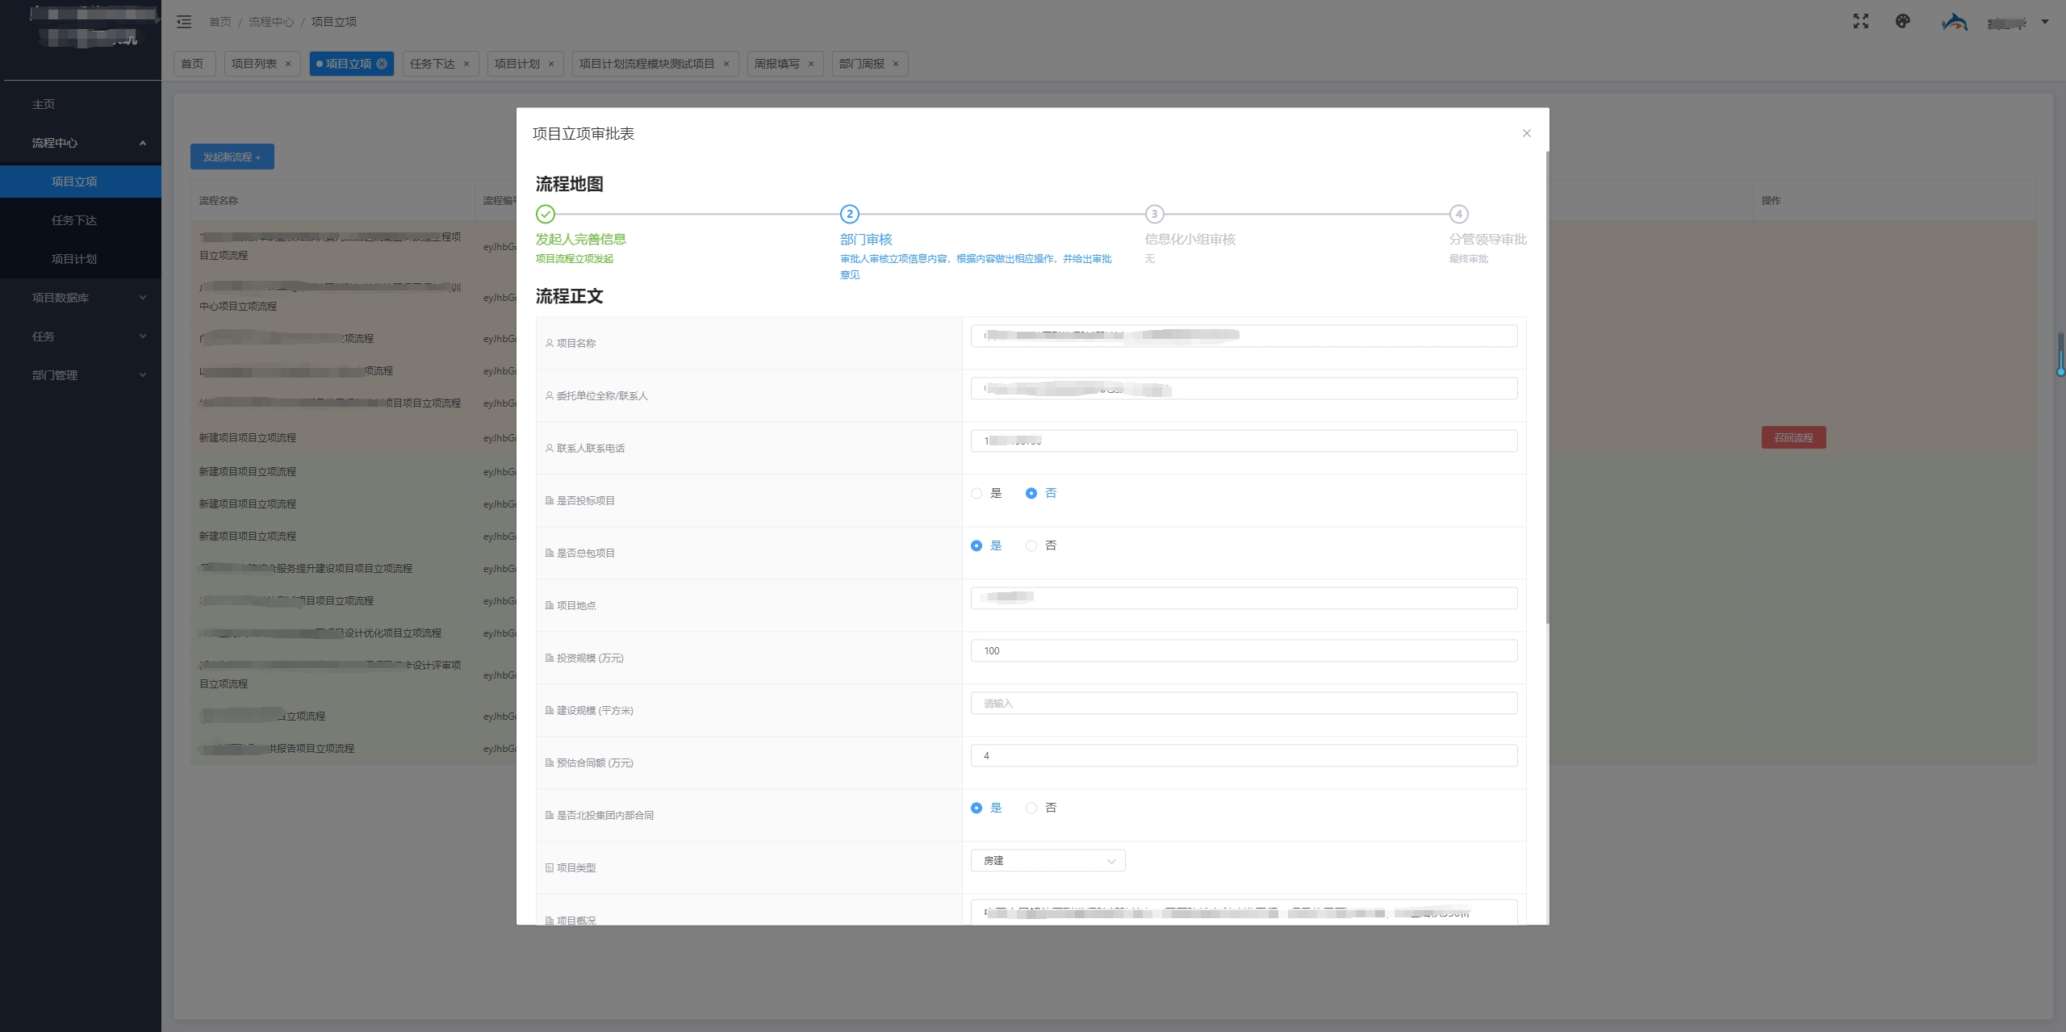Screen dimensions: 2066x1032
Task: Click the 投资规模 field showing 100
Action: click(1244, 650)
